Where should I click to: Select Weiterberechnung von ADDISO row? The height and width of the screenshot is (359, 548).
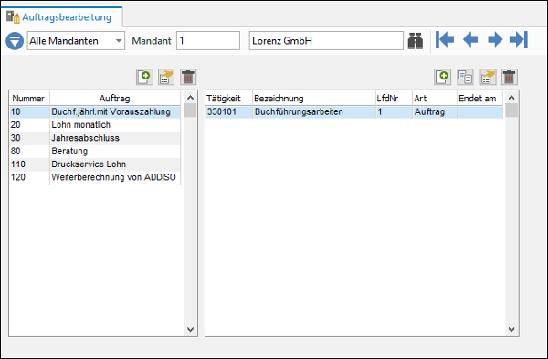point(95,177)
